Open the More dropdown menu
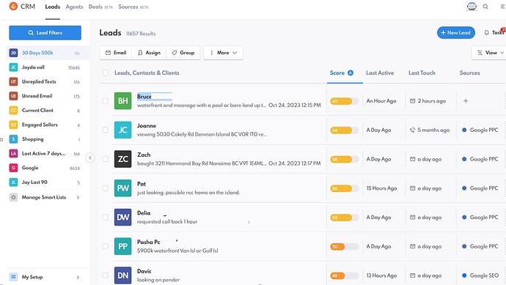This screenshot has height=285, width=506. click(x=224, y=53)
